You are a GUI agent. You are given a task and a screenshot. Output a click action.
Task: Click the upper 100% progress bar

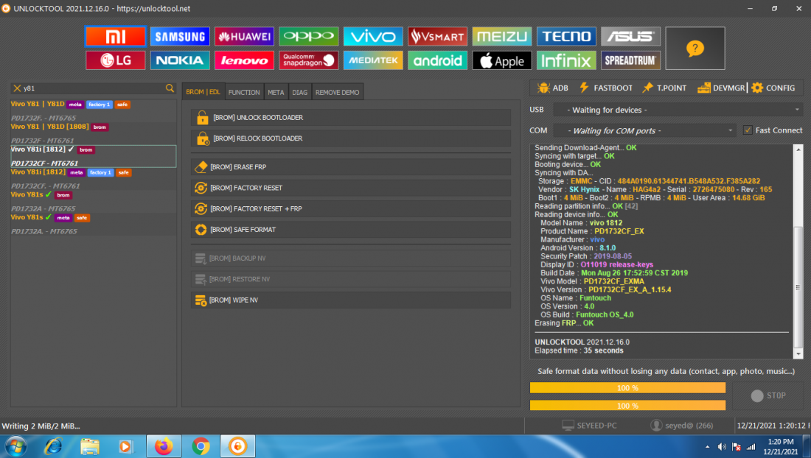point(627,388)
